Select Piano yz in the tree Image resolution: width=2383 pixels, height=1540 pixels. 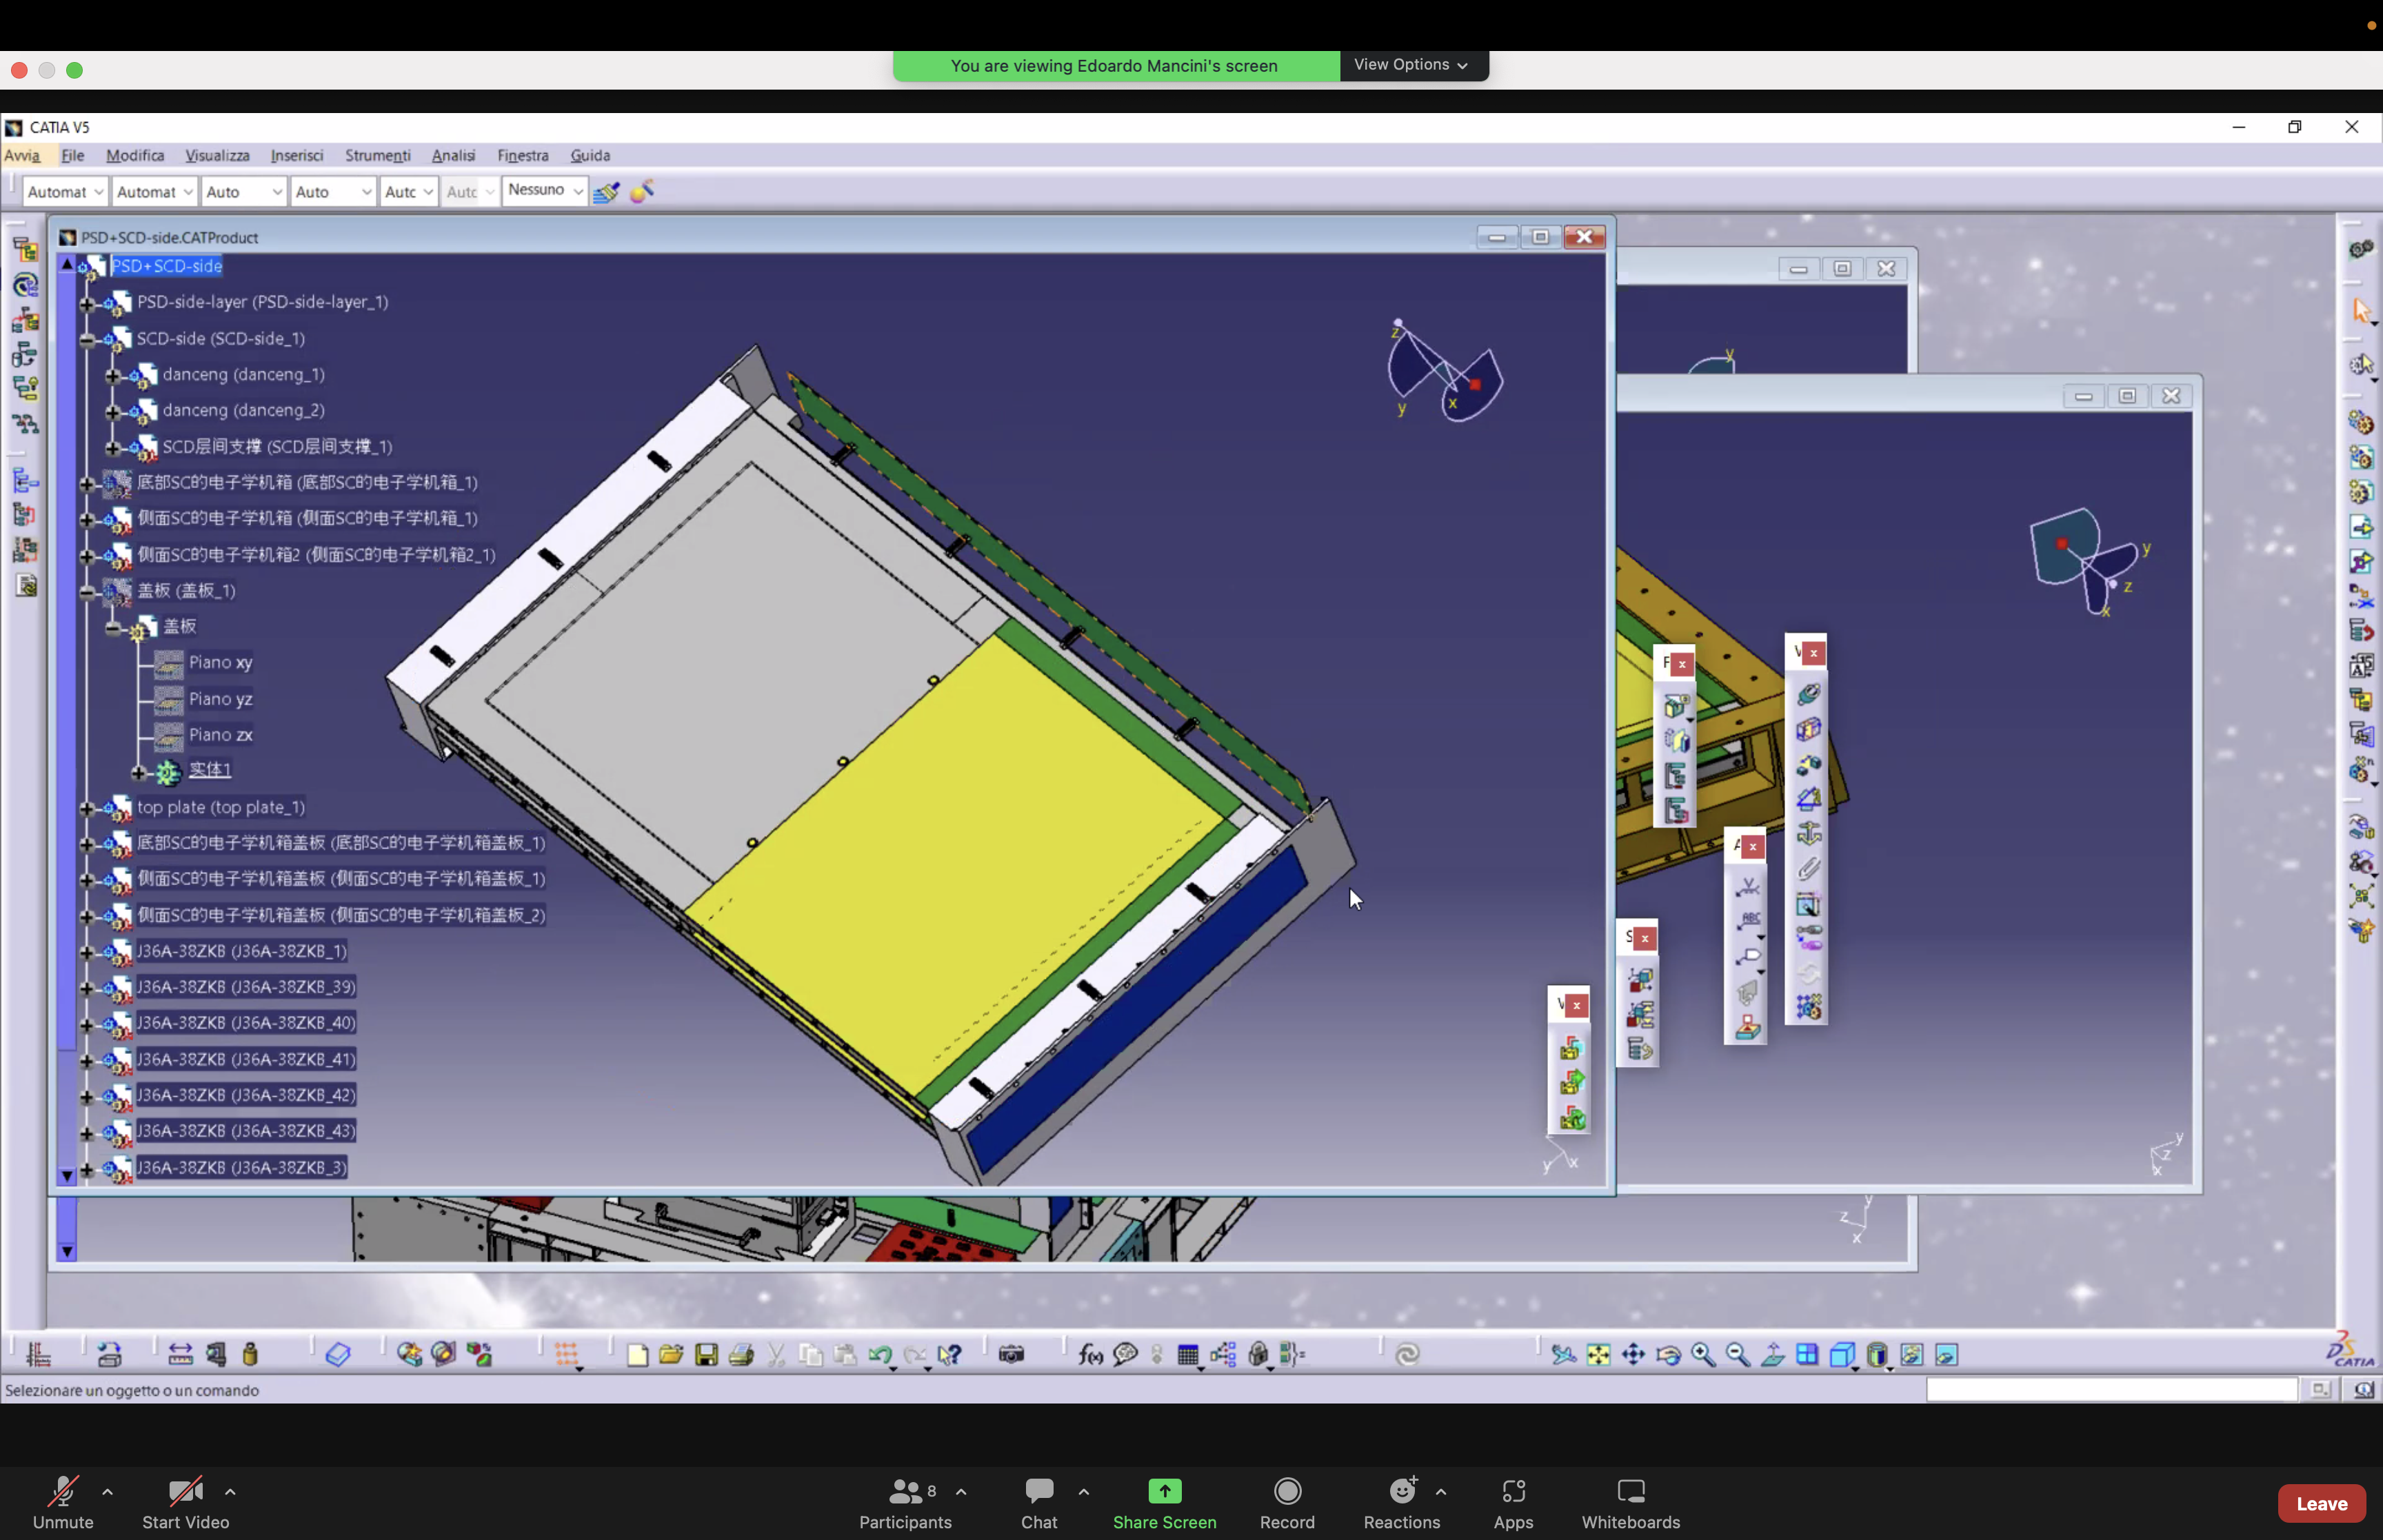(220, 699)
